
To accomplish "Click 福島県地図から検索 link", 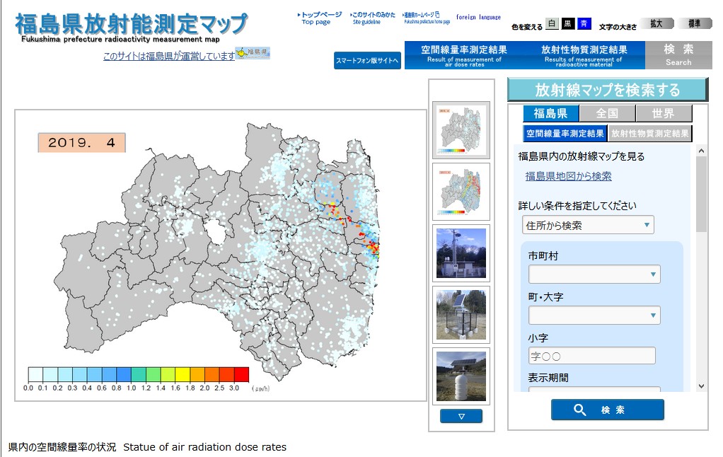I will click(568, 176).
